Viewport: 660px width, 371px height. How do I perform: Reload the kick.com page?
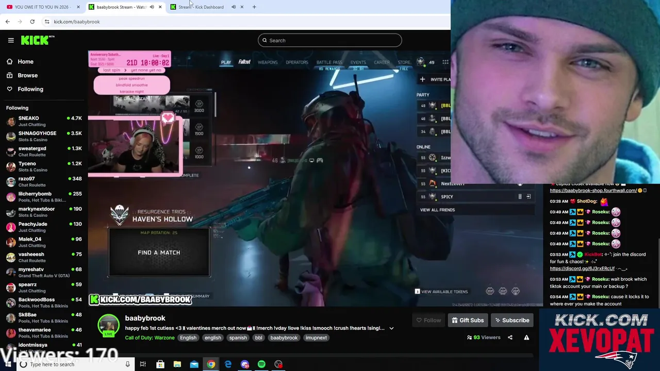point(32,22)
